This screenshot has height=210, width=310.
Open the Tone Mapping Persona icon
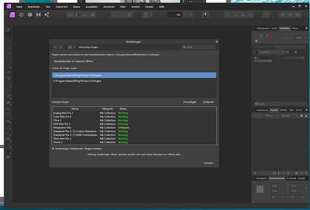38,14
